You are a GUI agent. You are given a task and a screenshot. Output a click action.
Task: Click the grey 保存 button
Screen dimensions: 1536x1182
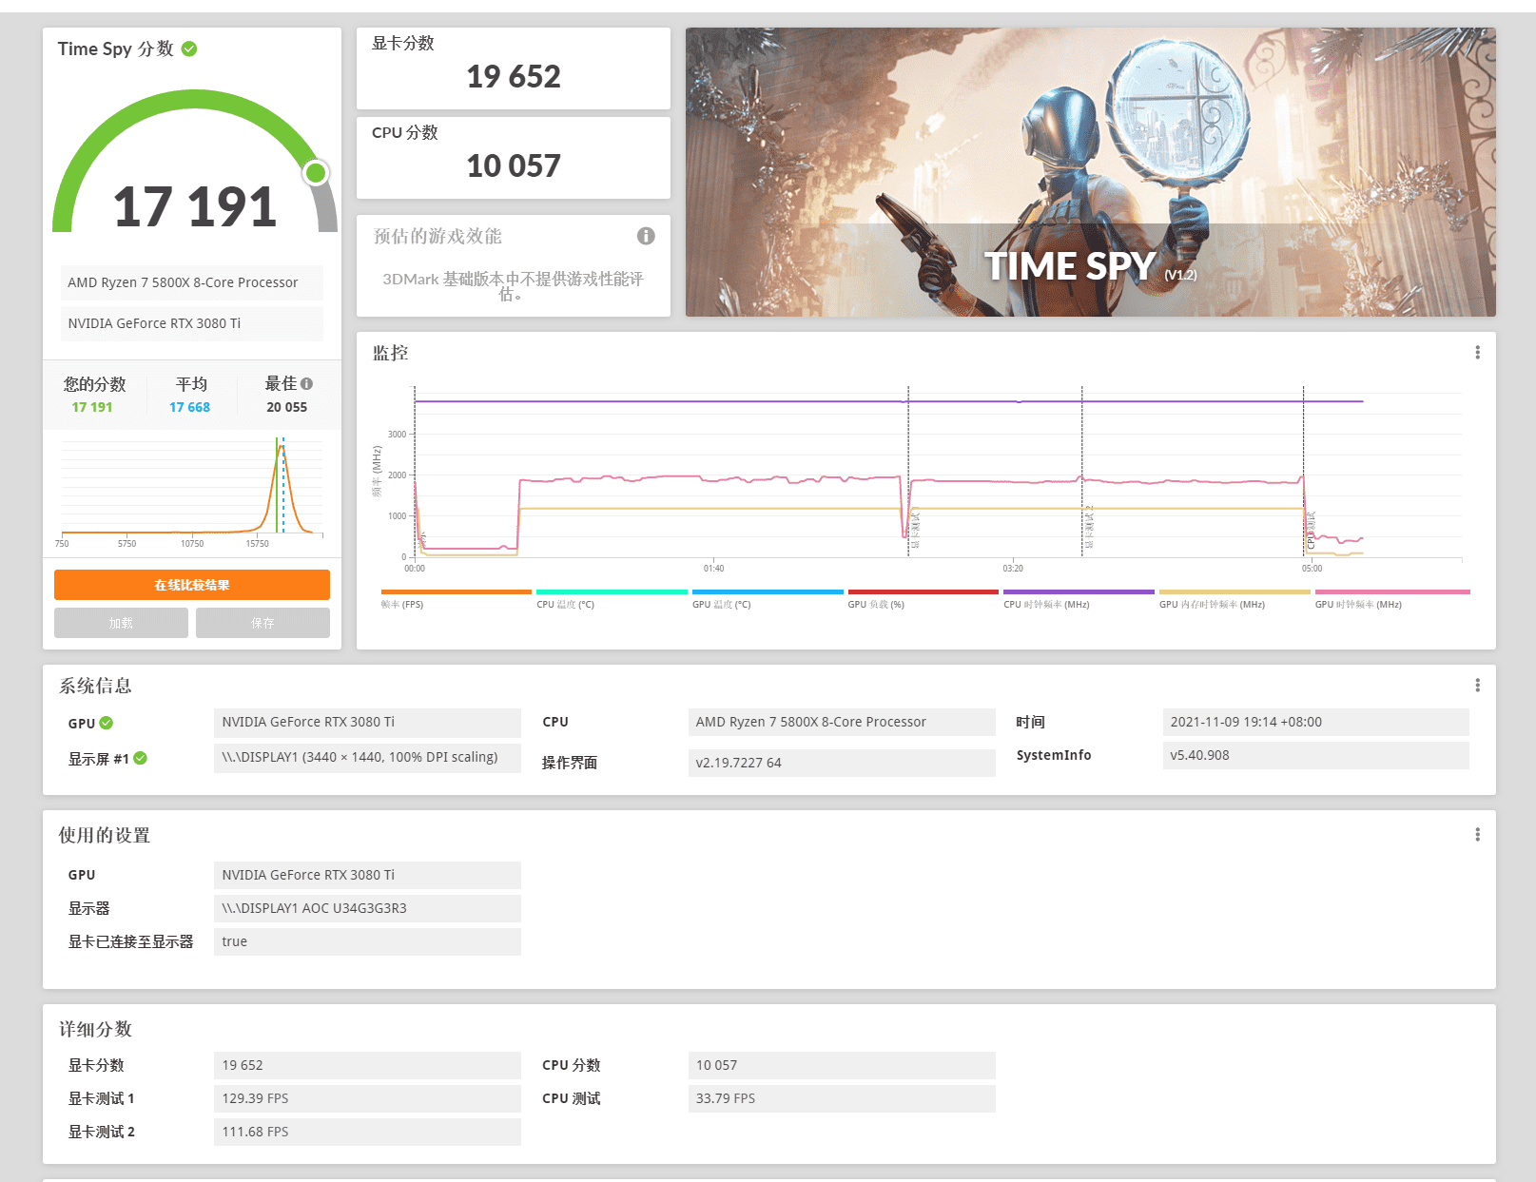[262, 623]
